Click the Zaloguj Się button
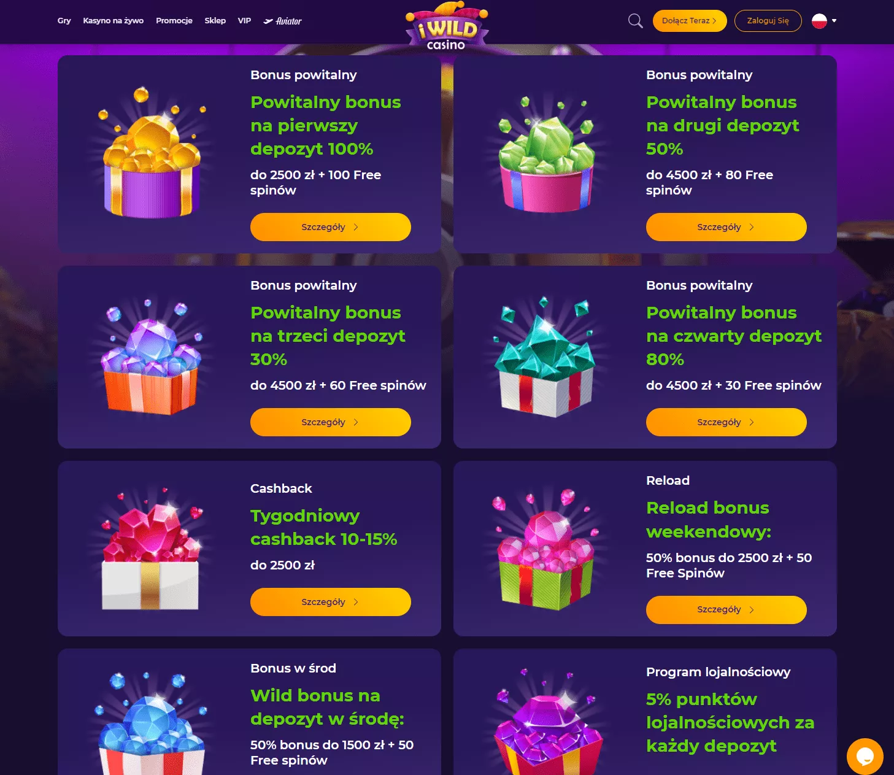 coord(768,21)
